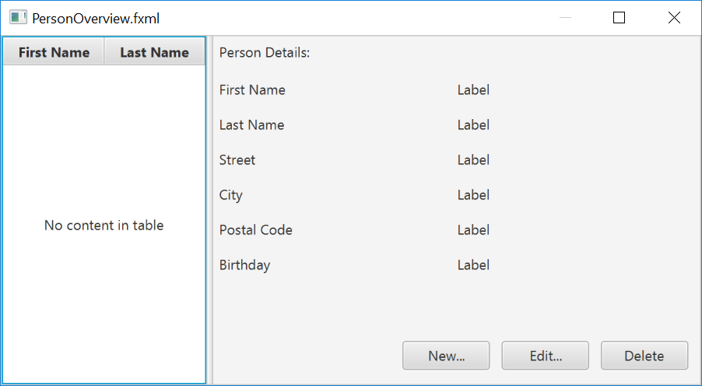702x386 pixels.
Task: Click the Label value beside Street
Action: coord(473,160)
